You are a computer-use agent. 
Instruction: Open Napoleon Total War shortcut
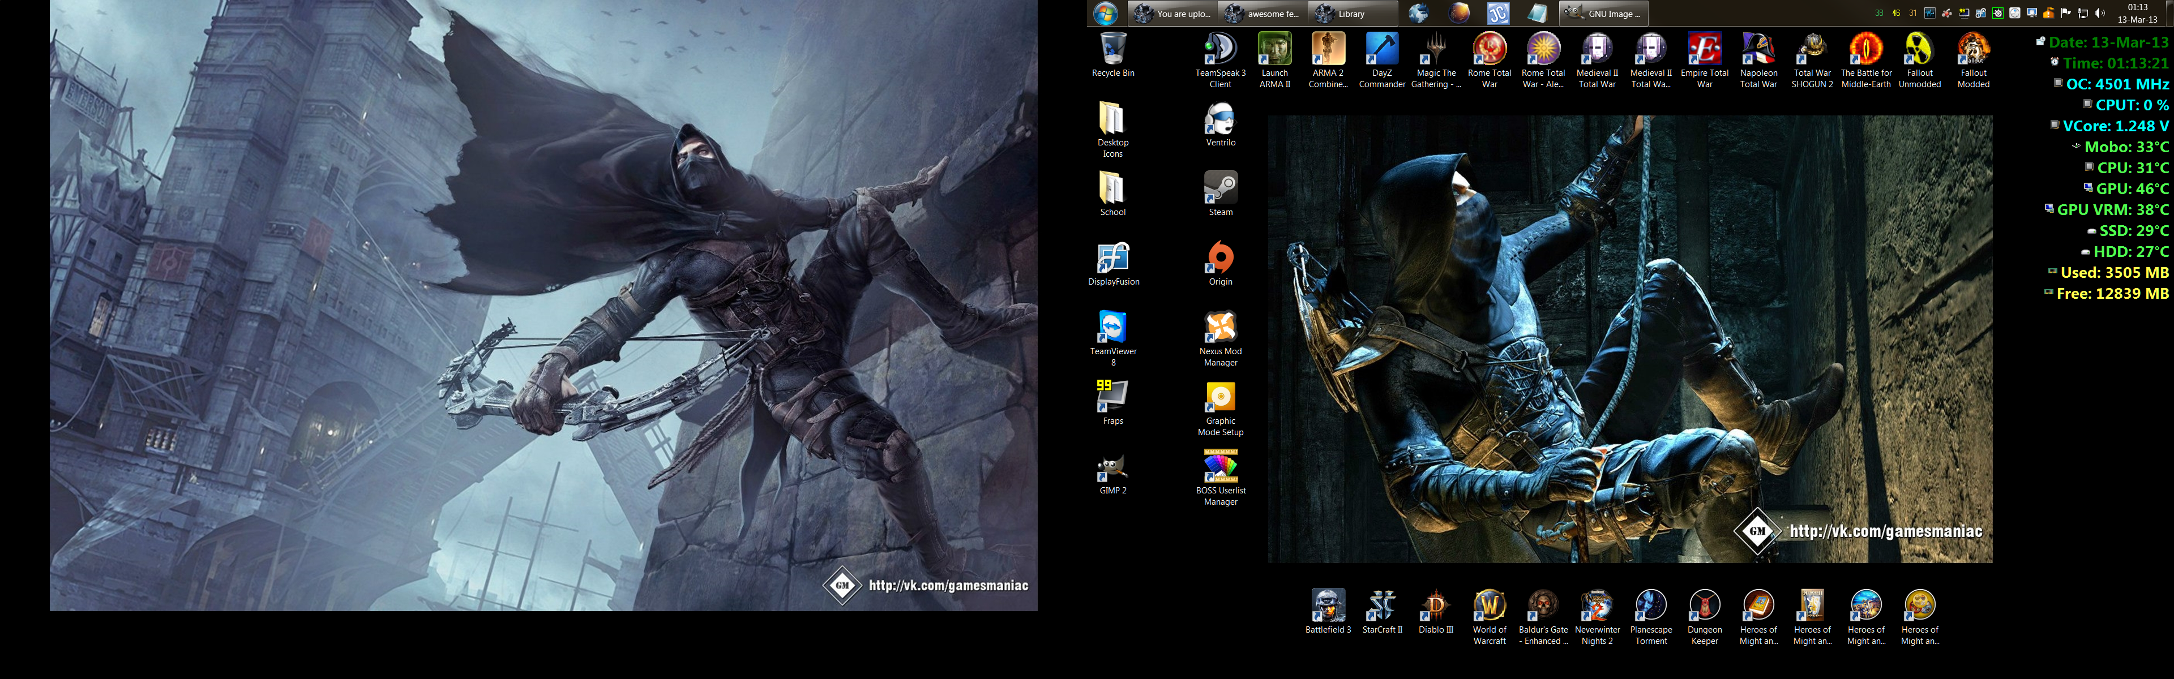[x=1758, y=61]
